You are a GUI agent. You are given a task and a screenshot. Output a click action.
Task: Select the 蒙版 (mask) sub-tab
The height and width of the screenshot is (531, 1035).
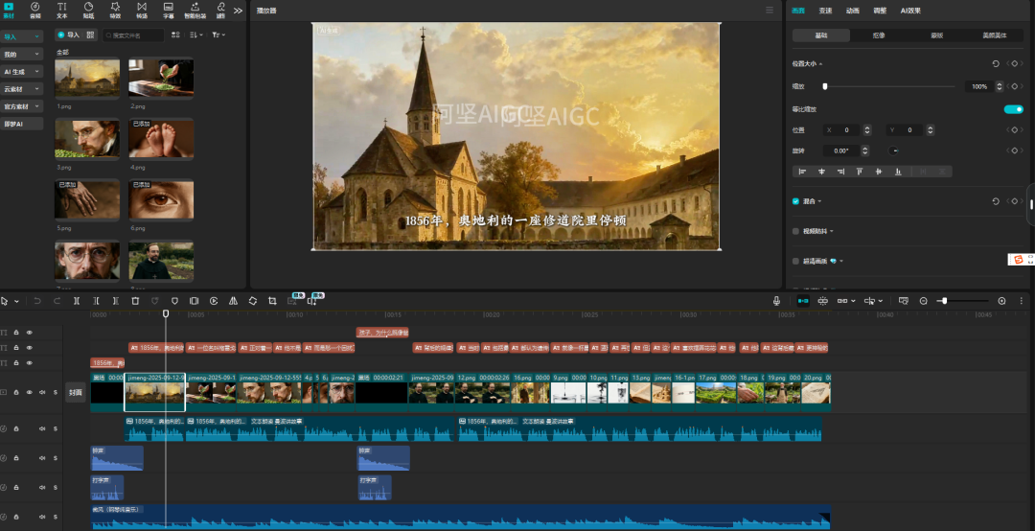(x=936, y=35)
